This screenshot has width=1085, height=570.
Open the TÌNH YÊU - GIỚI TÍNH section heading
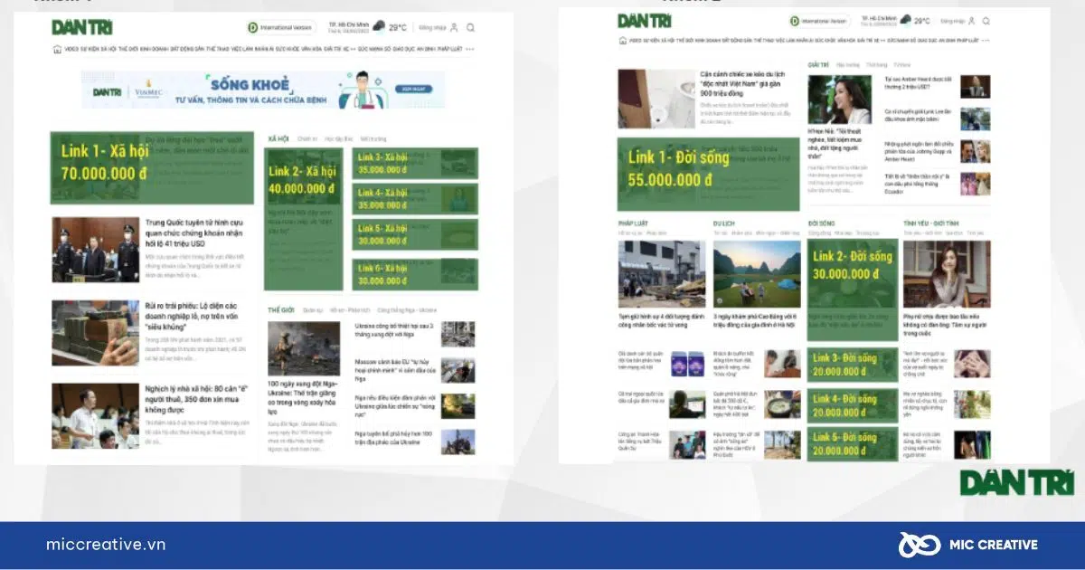tap(930, 223)
